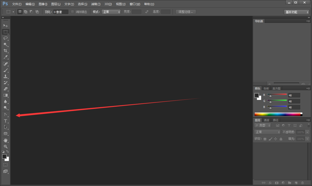312x186 pixels.
Task: Select the Magic Wand tool
Action: pos(6,45)
